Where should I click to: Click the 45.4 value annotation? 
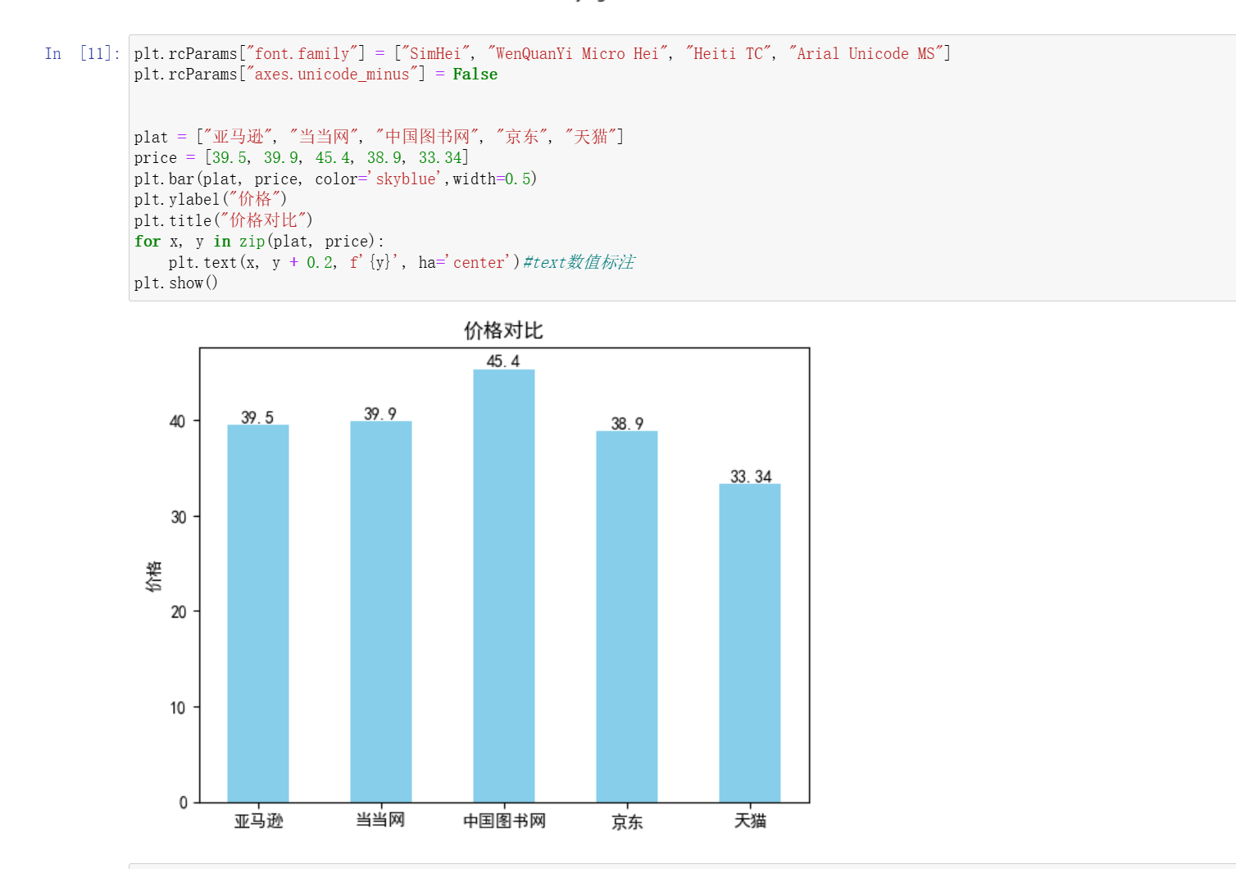[x=502, y=360]
